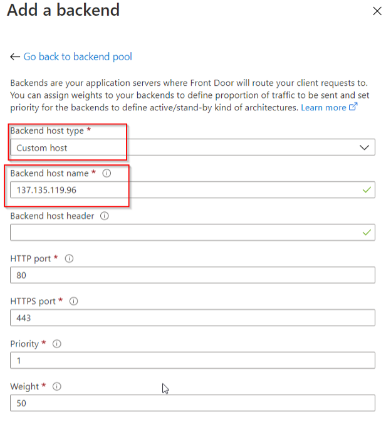The height and width of the screenshot is (424, 391).
Task: Click Backend host name field with 137.135.119.96
Action: coord(192,190)
